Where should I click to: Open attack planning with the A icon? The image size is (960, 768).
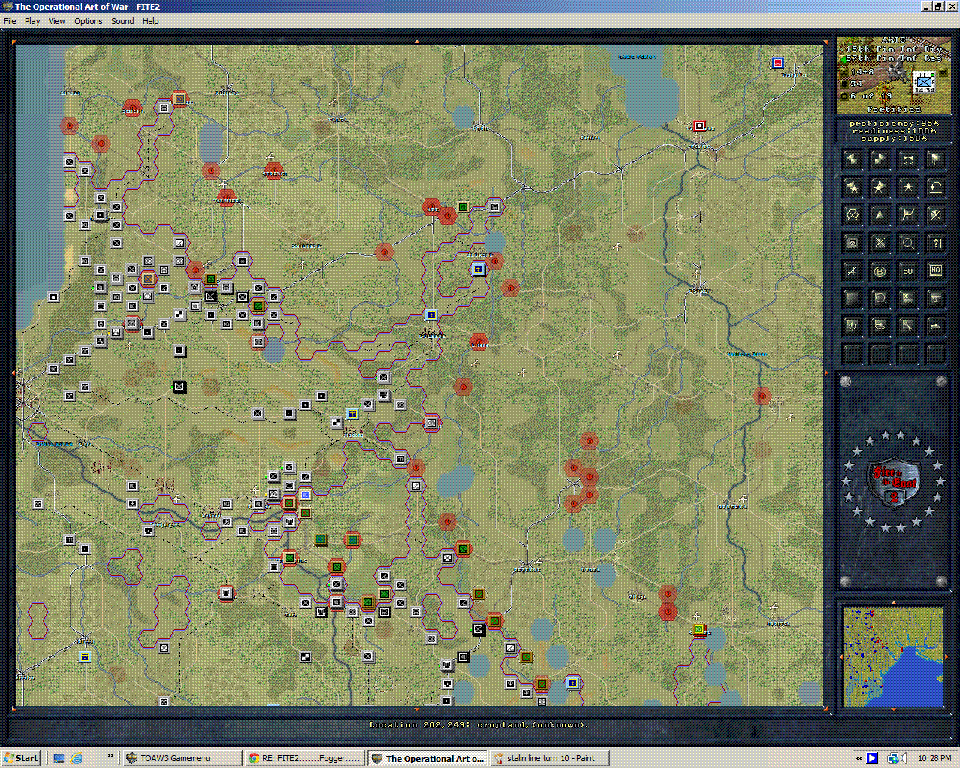click(880, 215)
